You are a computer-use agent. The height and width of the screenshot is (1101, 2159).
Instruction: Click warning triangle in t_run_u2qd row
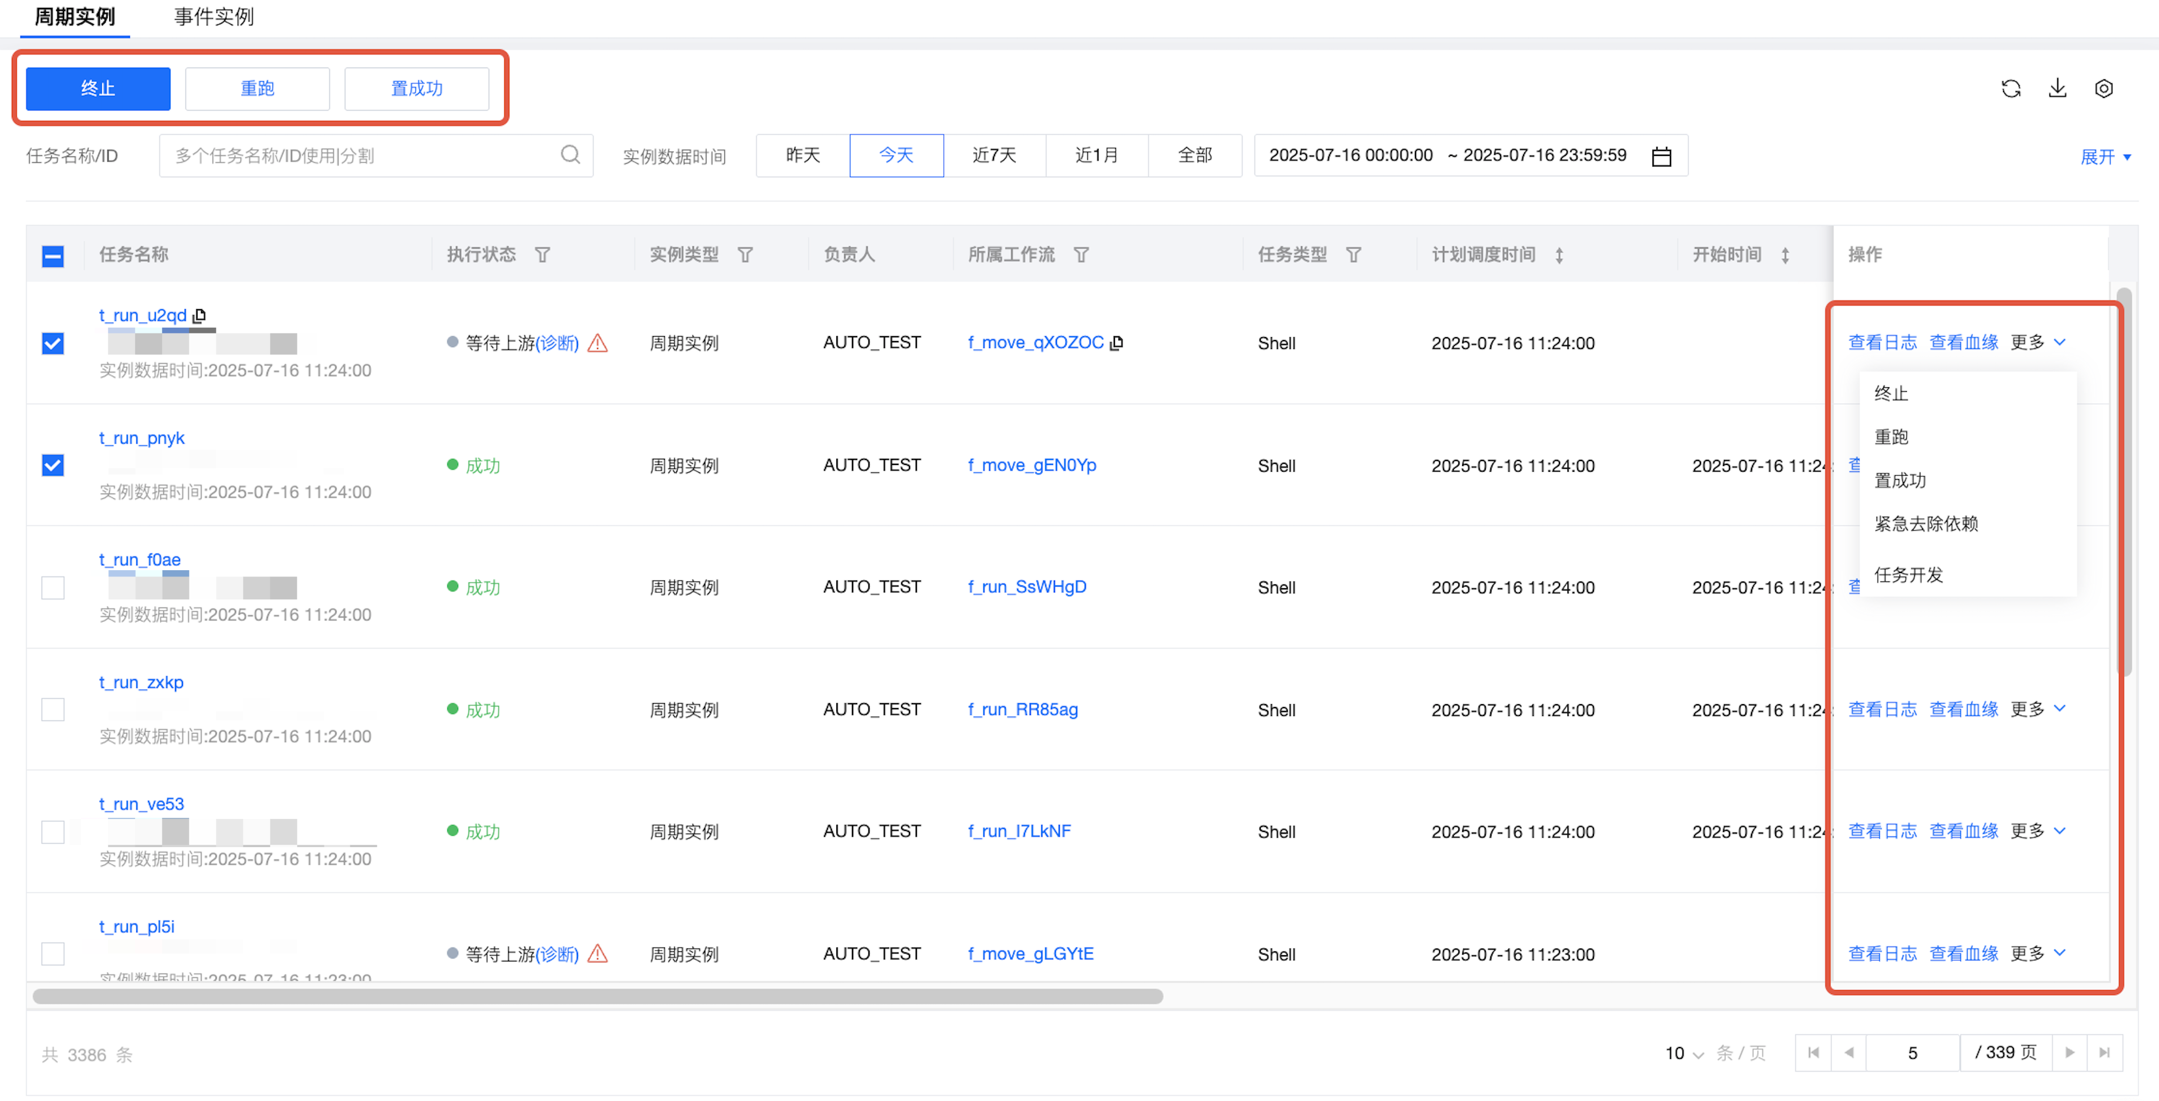point(598,343)
